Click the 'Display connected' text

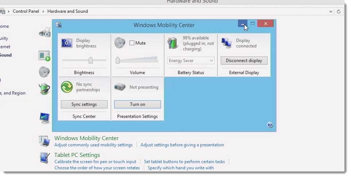coord(246,43)
